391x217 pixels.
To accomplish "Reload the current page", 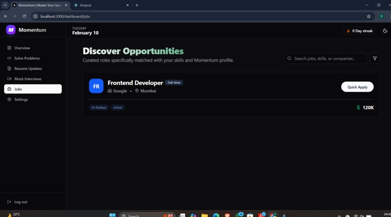I will point(24,16).
